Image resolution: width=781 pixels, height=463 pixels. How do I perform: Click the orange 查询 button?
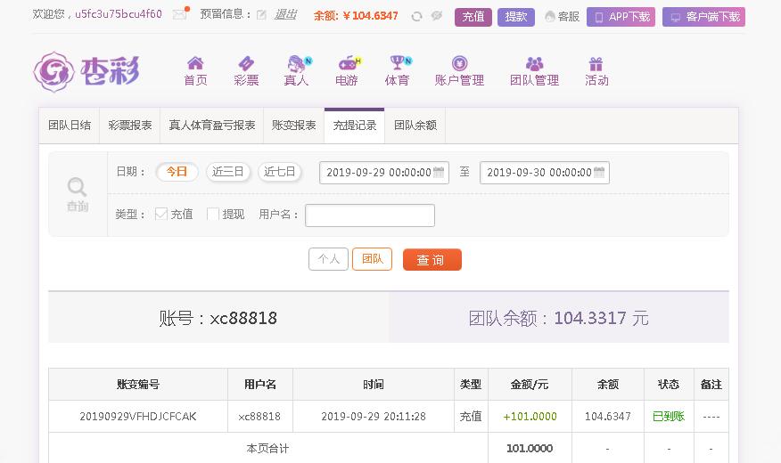(x=432, y=260)
